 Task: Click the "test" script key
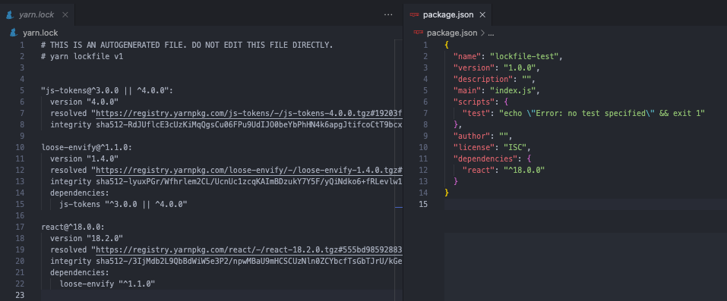click(x=476, y=114)
